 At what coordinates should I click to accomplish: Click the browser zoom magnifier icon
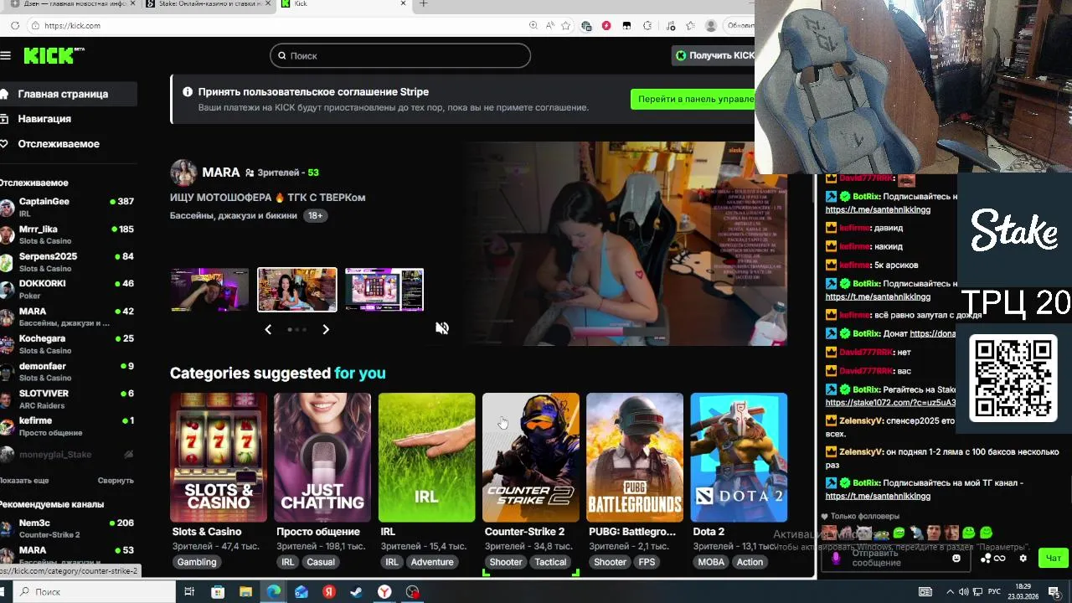pyautogui.click(x=533, y=26)
